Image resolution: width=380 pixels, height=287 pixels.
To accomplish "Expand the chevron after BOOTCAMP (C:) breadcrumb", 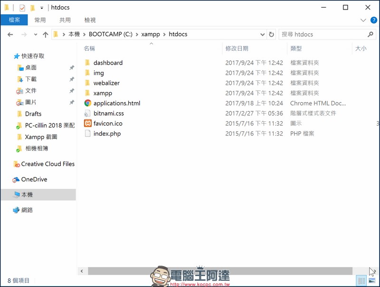I will pos(137,34).
